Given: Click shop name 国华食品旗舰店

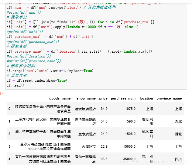Looking at the screenshot, I should [85, 121].
